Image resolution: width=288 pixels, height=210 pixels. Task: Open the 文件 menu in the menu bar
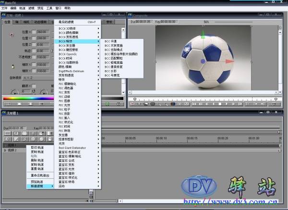click(4, 8)
